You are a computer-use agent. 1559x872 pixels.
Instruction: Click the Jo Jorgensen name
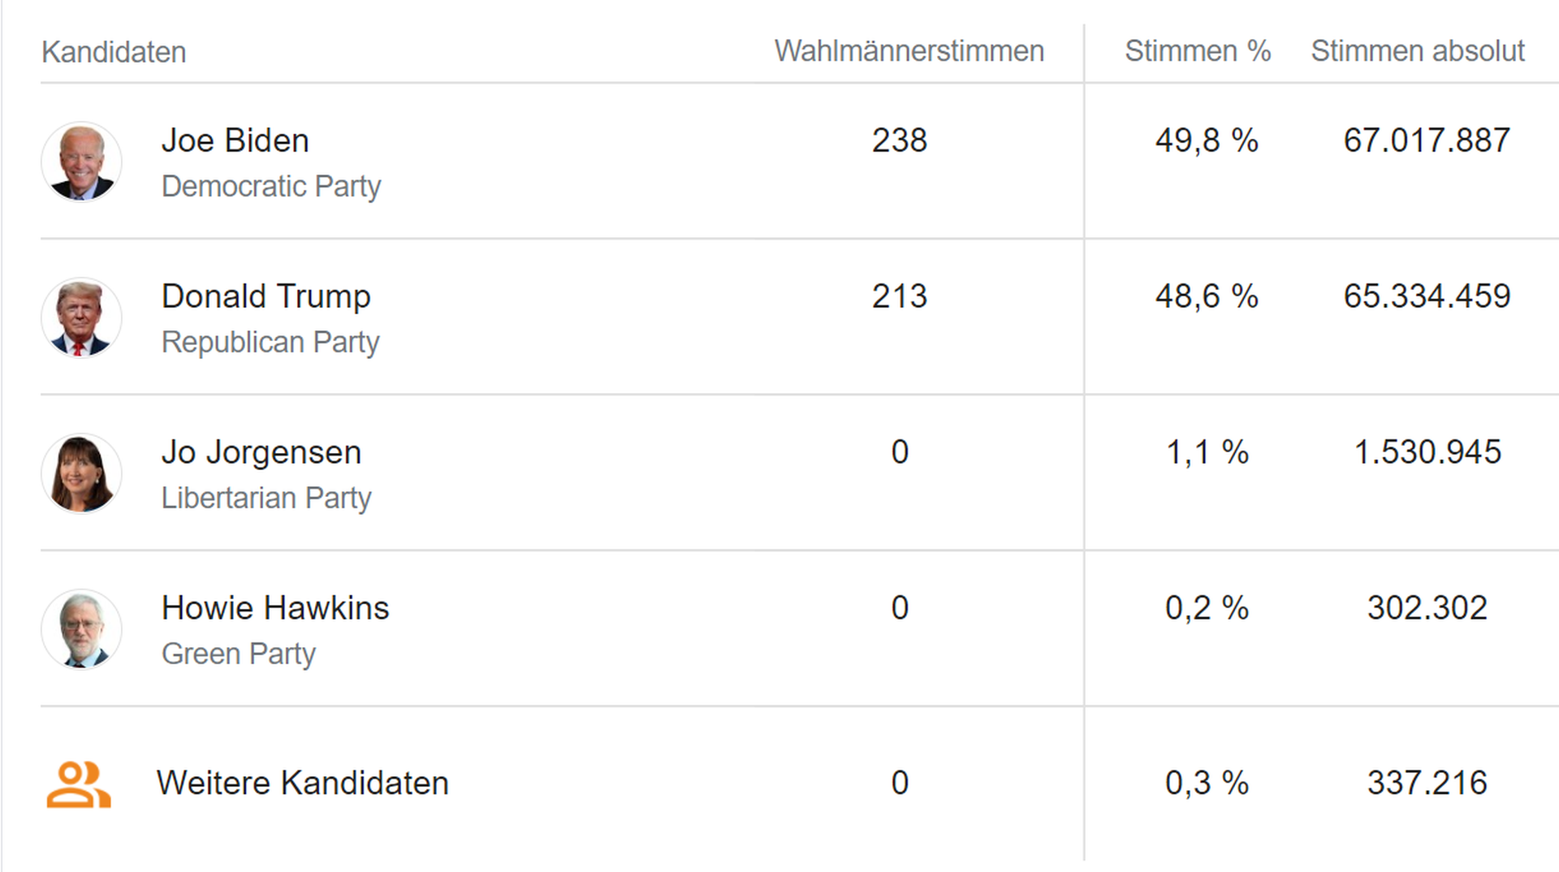(x=261, y=452)
